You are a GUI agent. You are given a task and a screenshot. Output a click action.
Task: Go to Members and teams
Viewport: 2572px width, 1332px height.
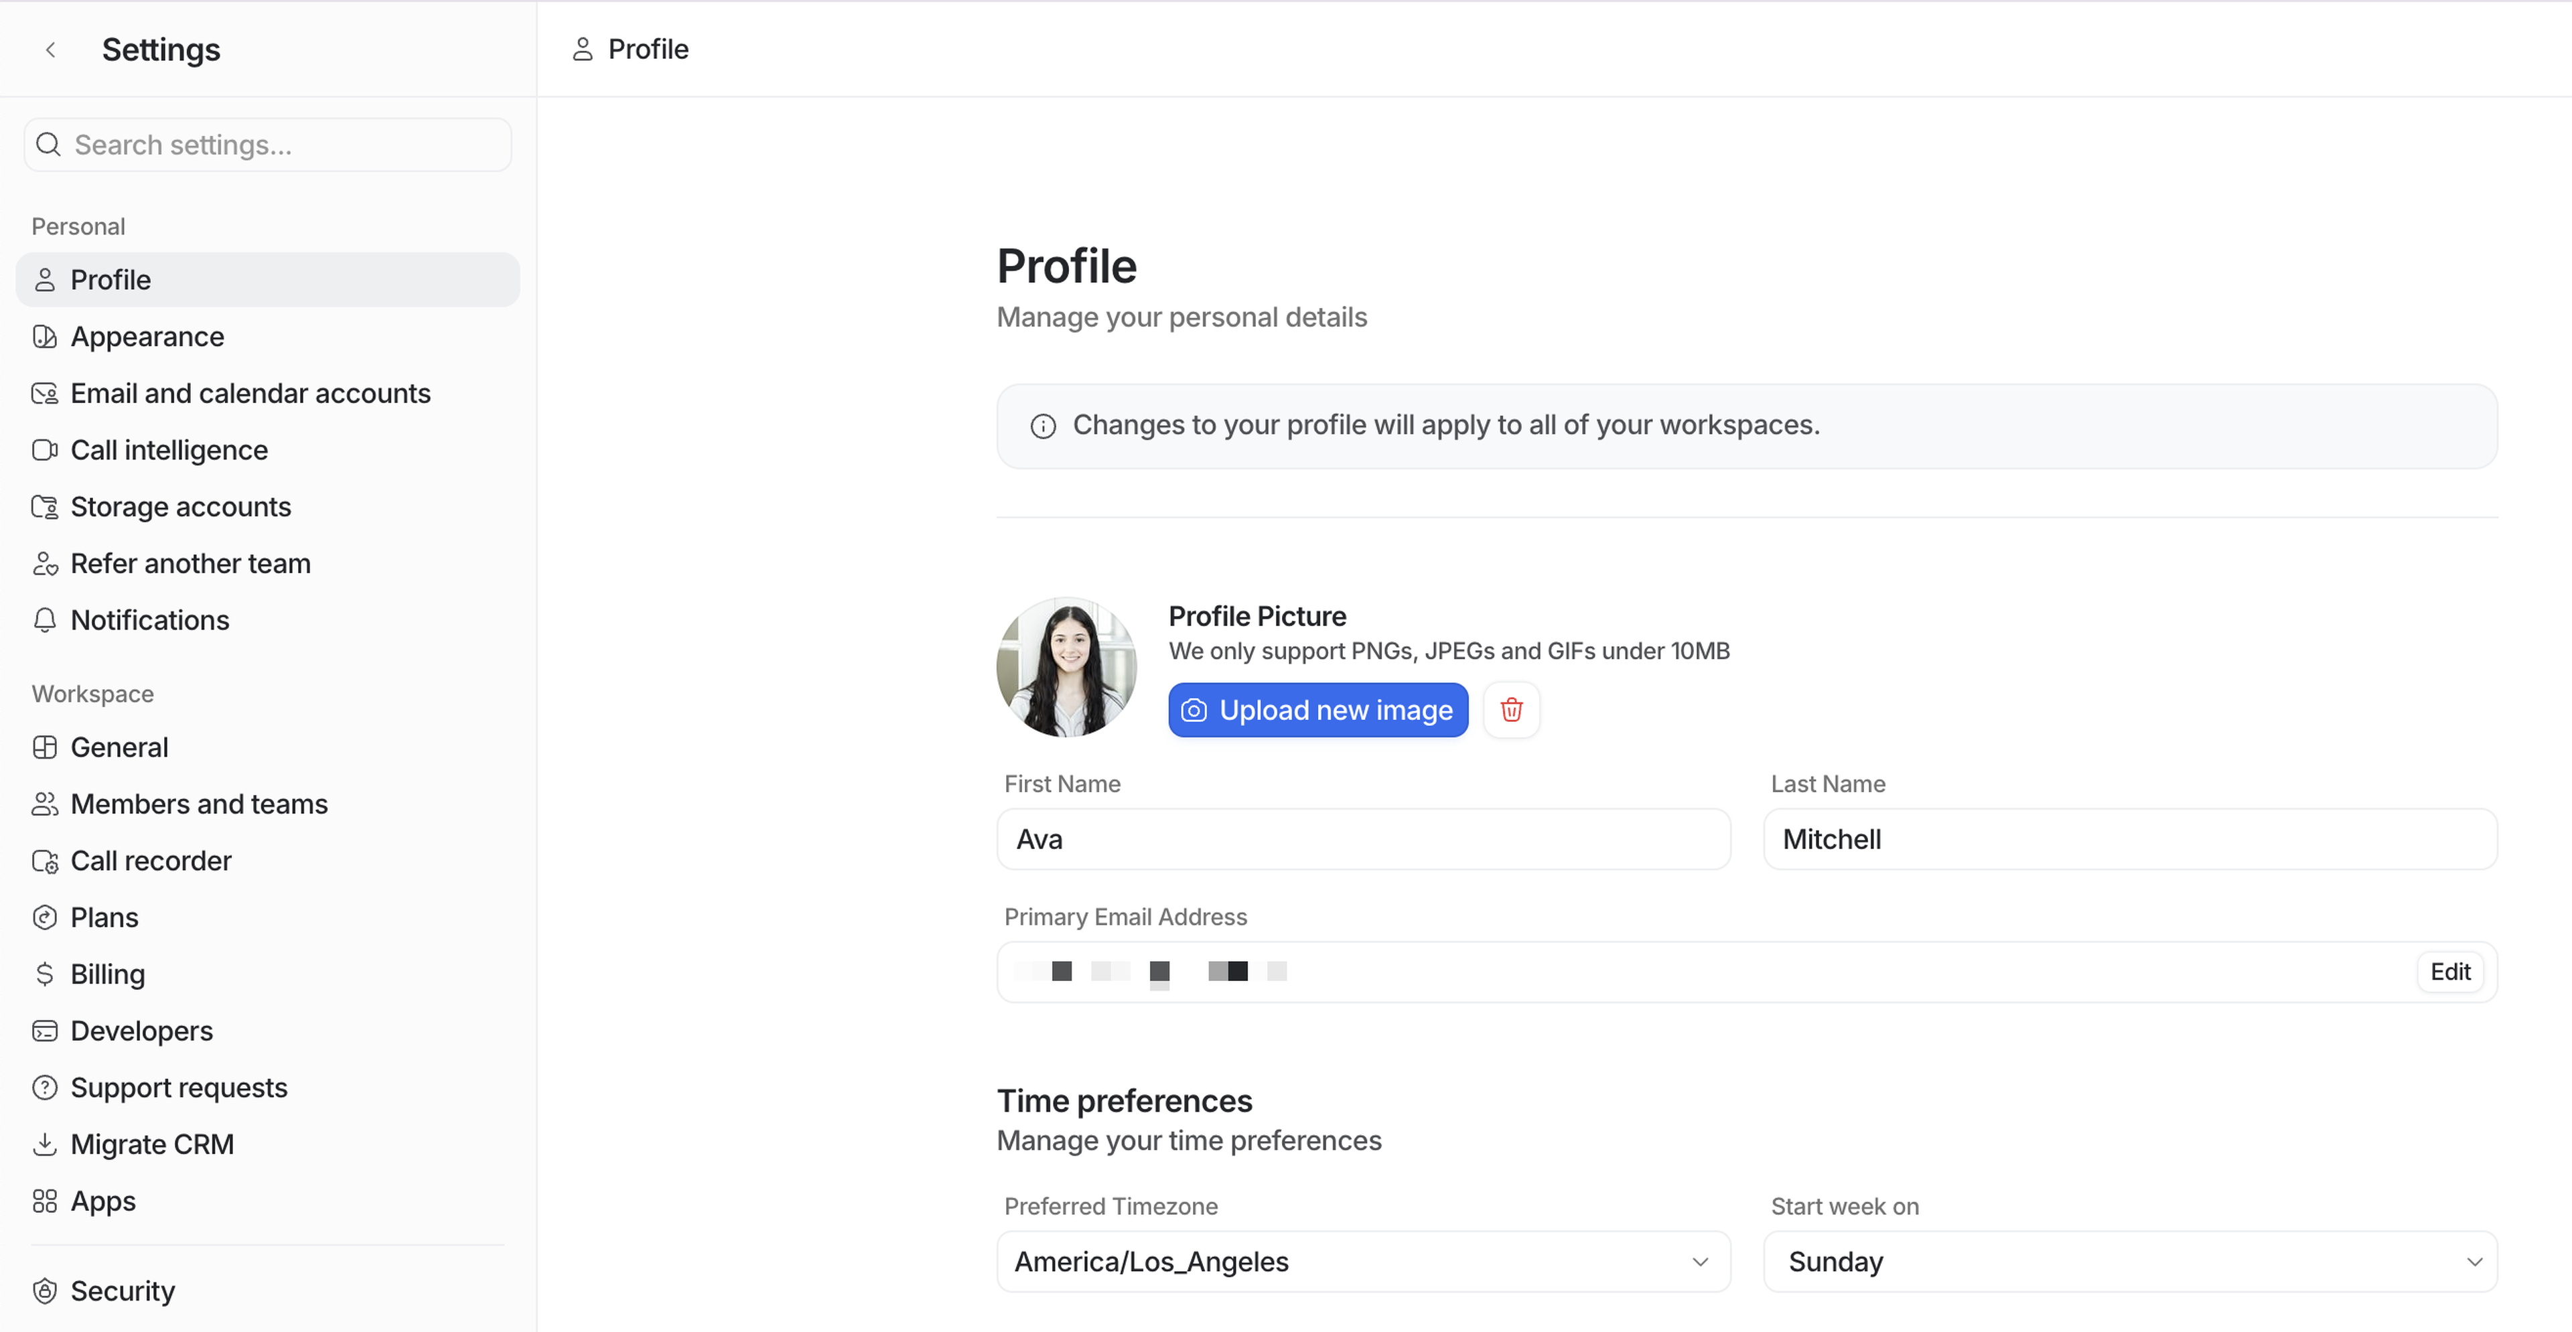(x=199, y=804)
